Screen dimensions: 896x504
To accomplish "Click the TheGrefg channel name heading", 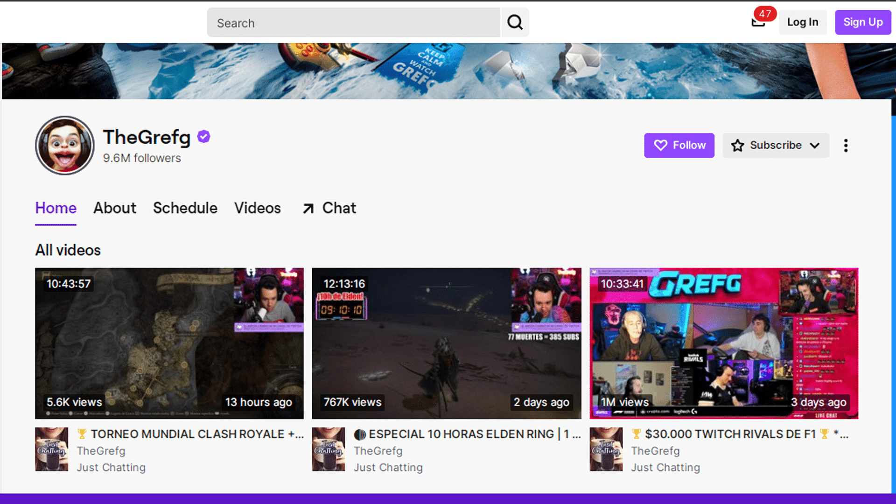I will pyautogui.click(x=147, y=137).
